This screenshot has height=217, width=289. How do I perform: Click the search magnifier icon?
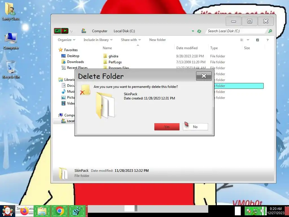(270, 31)
